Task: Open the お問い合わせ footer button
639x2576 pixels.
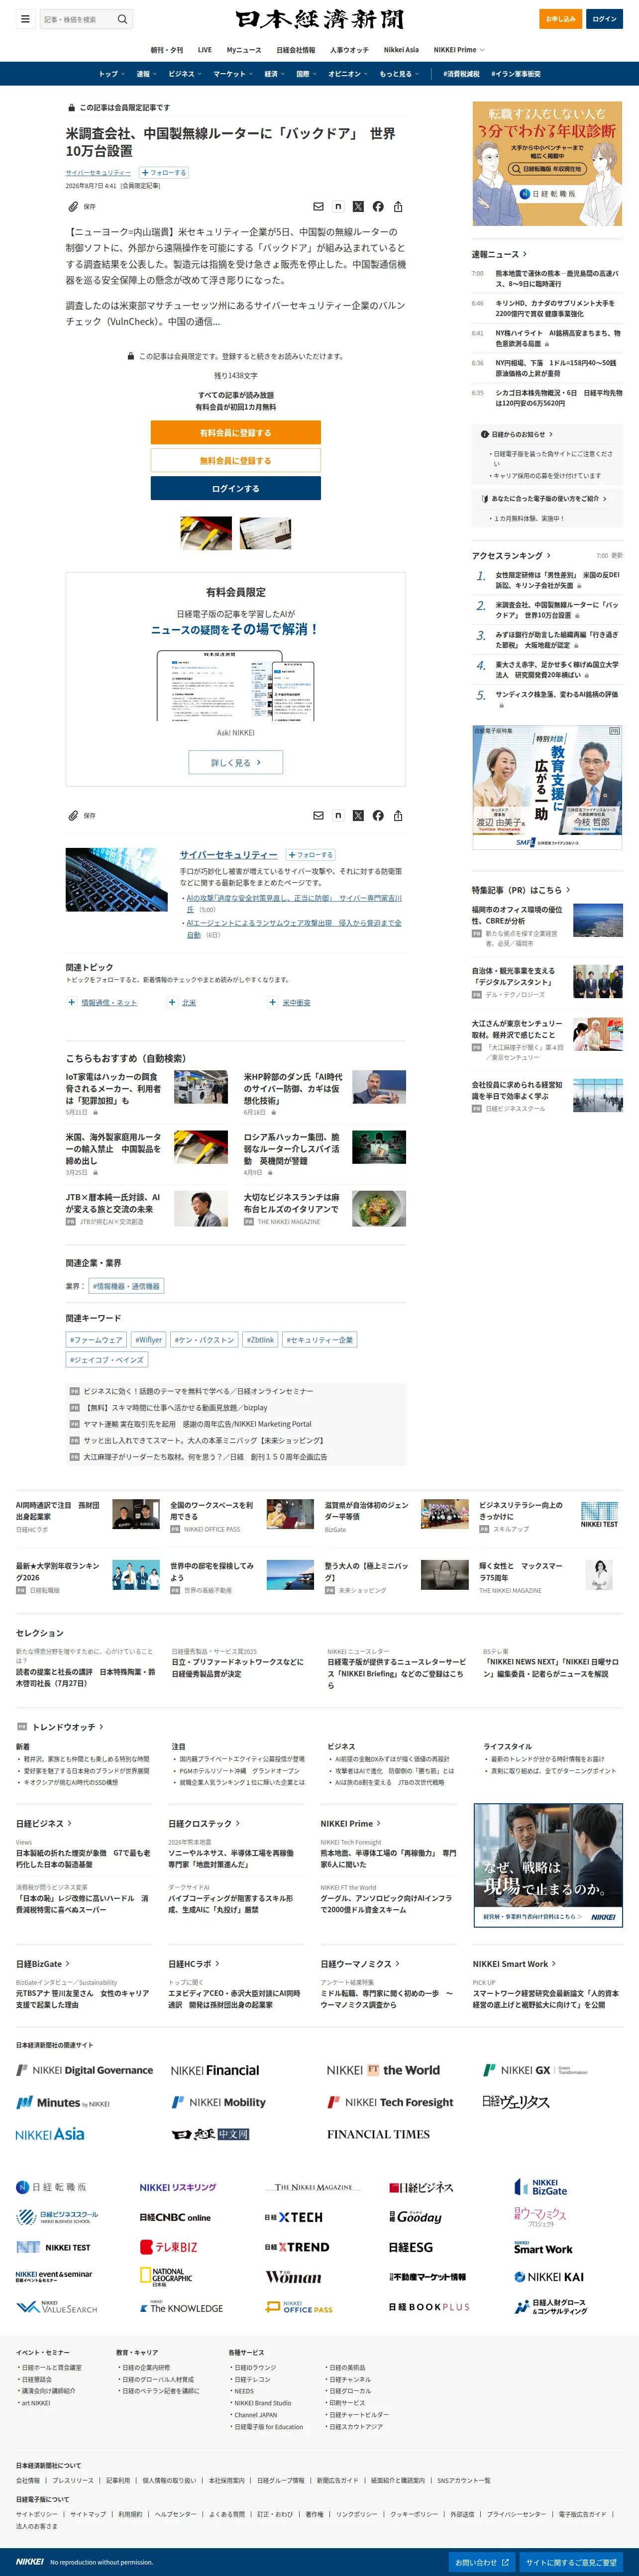Action: [483, 2562]
